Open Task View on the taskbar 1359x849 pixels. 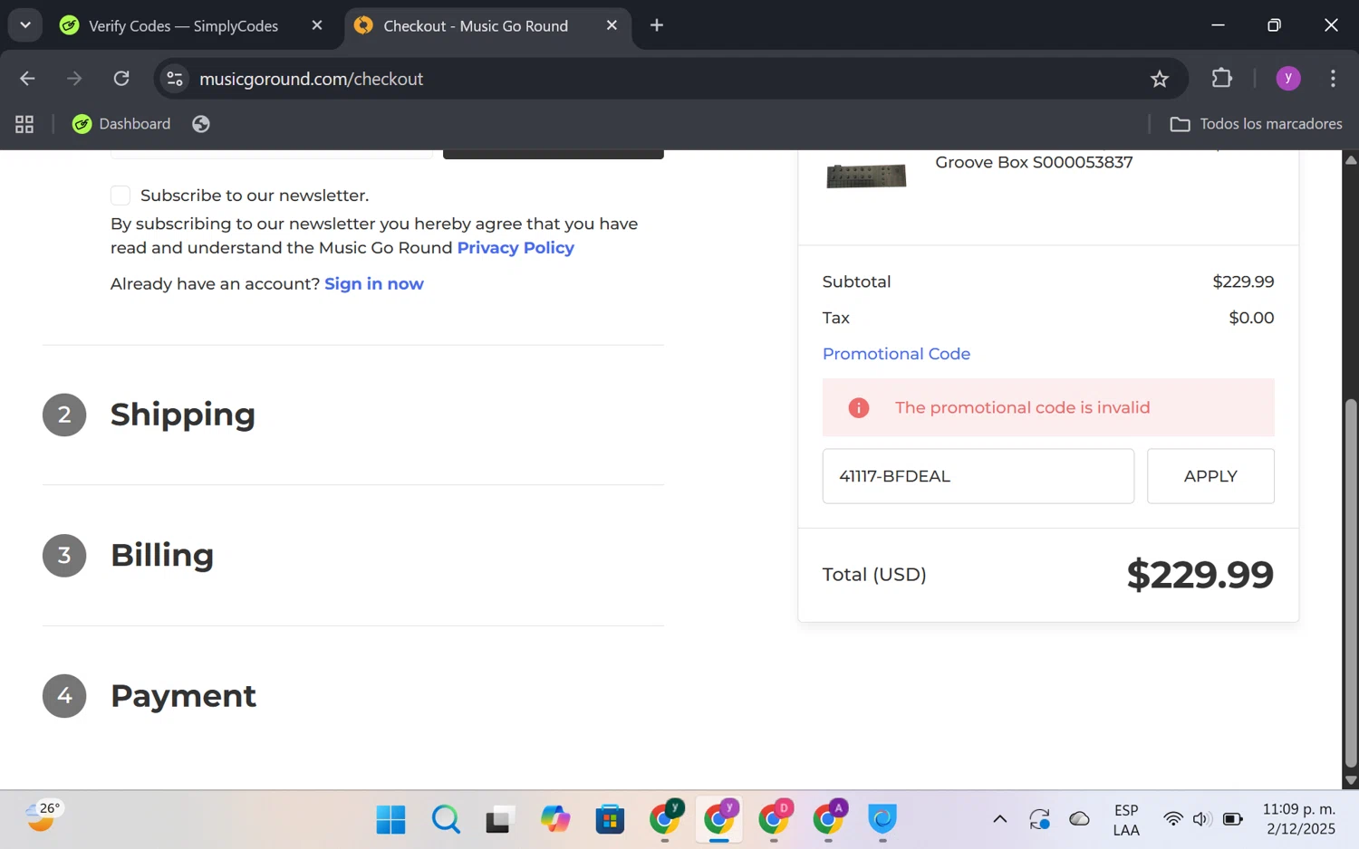[x=500, y=820]
